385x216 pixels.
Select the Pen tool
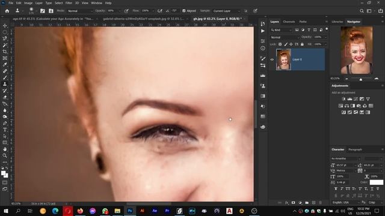[5, 123]
